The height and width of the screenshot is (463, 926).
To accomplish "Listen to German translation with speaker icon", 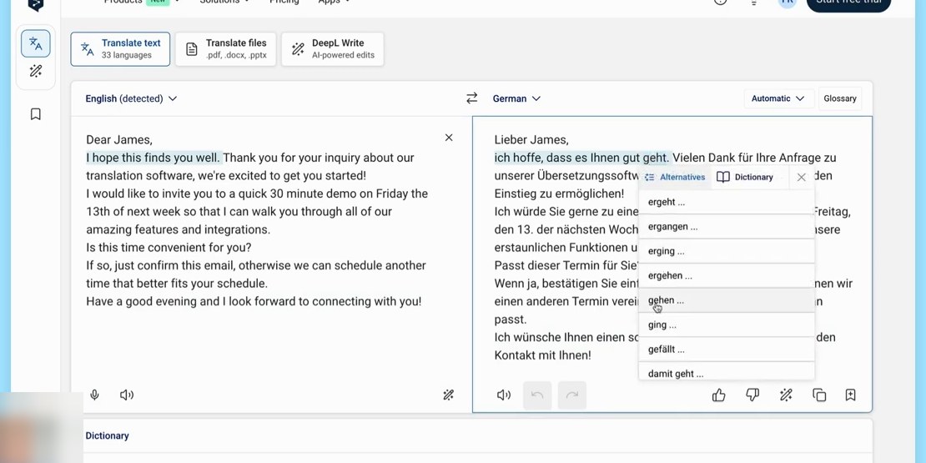I will pos(503,395).
